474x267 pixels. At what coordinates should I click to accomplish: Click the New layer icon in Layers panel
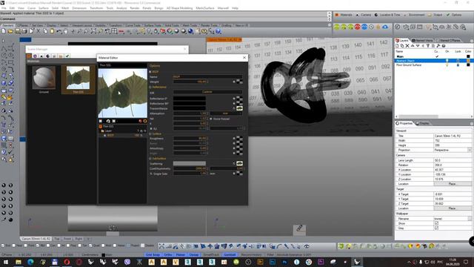pos(397,46)
